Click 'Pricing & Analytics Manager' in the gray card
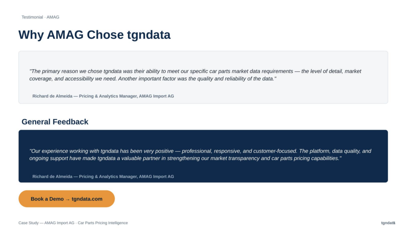This screenshot has height=232, width=414. click(x=108, y=96)
